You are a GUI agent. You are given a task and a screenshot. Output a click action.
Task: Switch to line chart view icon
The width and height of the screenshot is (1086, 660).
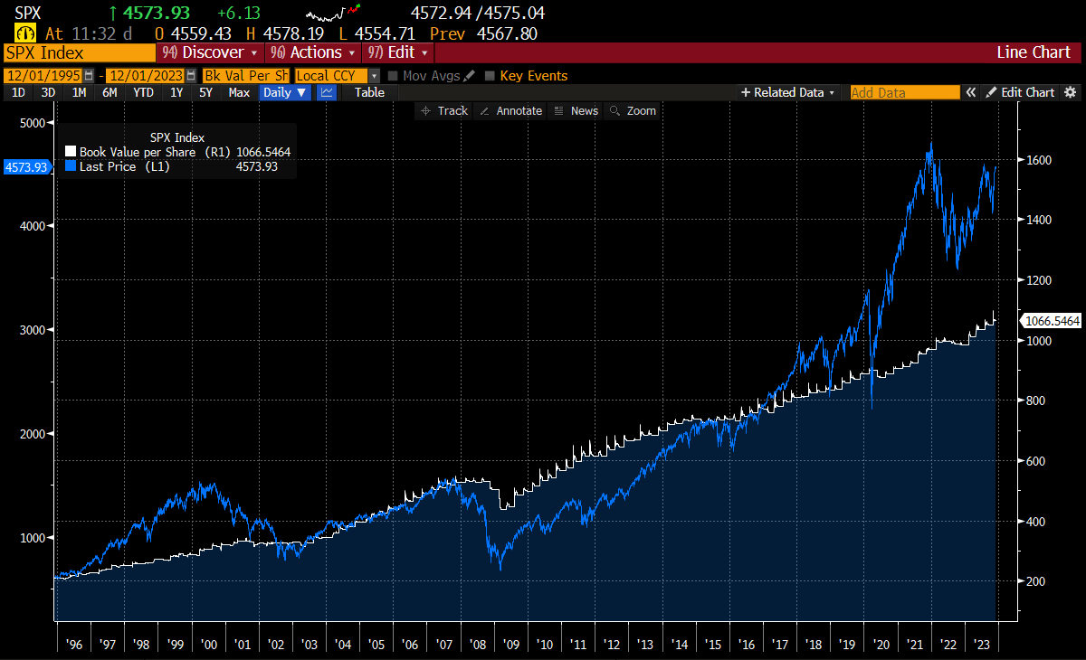click(x=328, y=92)
